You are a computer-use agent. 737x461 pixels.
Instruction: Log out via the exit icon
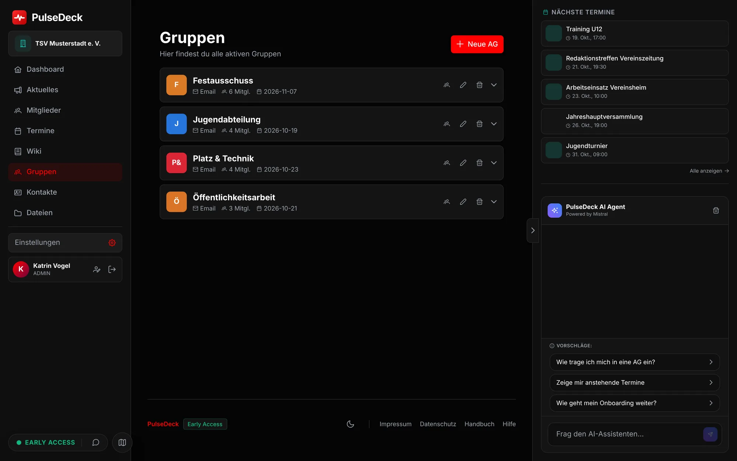tap(112, 270)
